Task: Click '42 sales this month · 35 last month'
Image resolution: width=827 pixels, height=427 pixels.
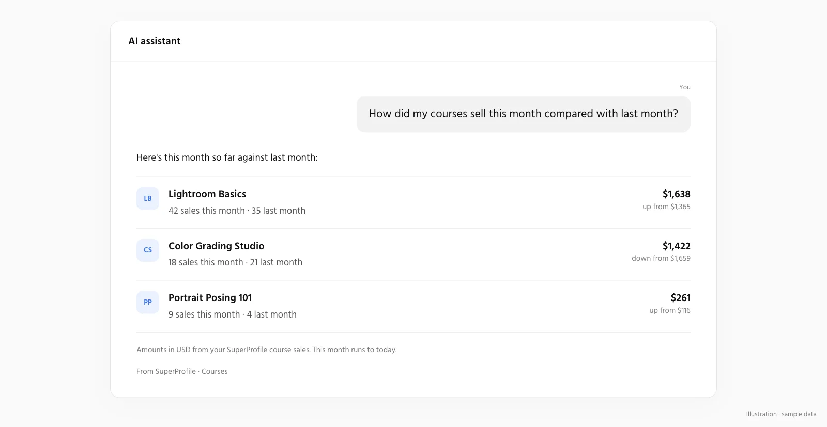Action: pyautogui.click(x=237, y=211)
